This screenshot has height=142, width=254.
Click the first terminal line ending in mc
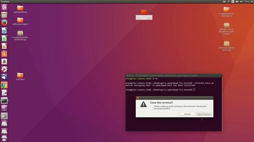pos(142,78)
